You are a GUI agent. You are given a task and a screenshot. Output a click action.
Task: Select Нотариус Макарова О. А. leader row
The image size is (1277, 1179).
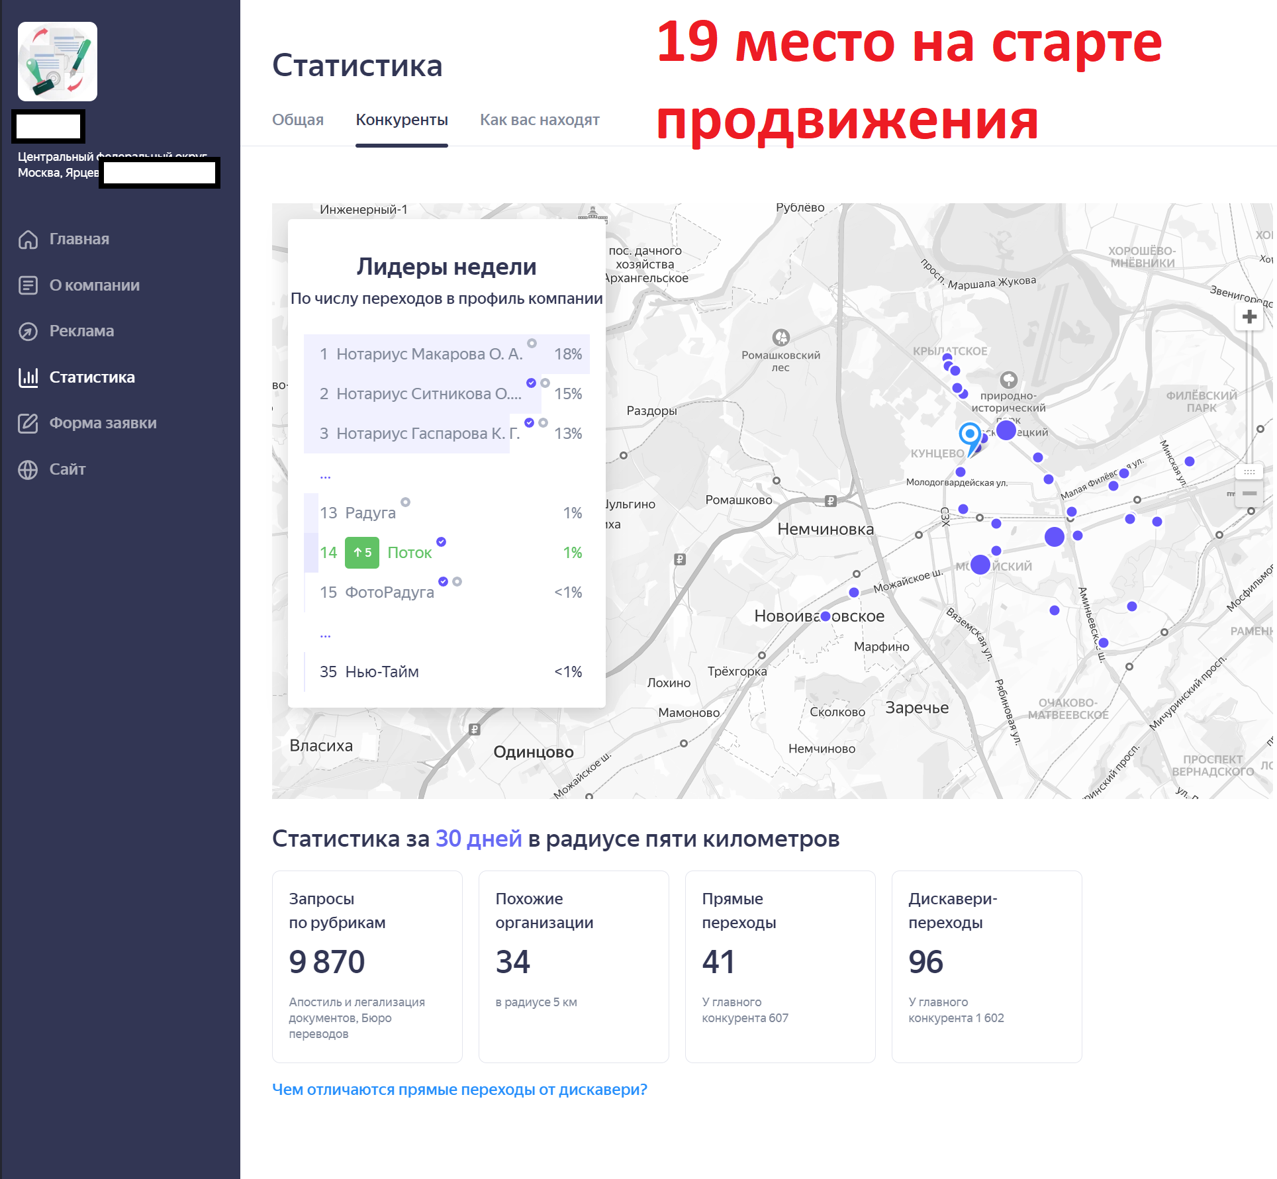point(429,354)
